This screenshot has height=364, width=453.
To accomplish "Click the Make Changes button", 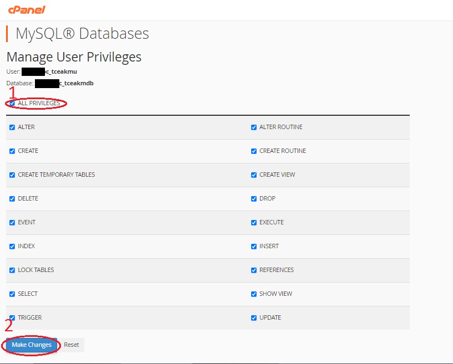I will 32,345.
